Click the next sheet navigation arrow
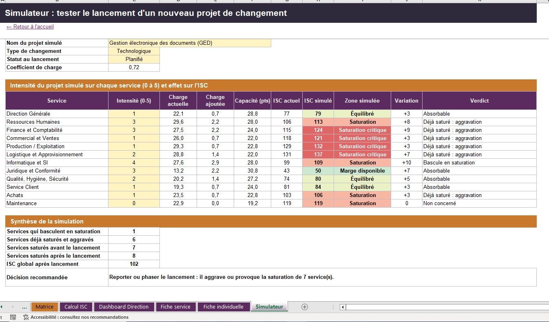The height and width of the screenshot is (322, 549). click(x=13, y=307)
